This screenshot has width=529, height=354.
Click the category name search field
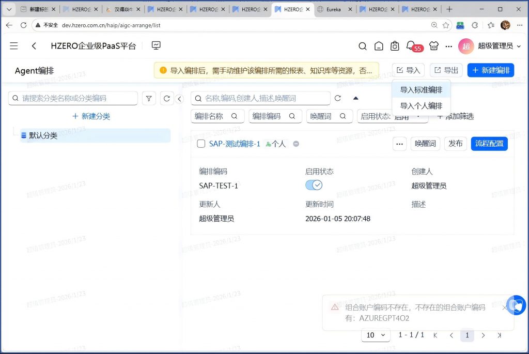tap(77, 98)
